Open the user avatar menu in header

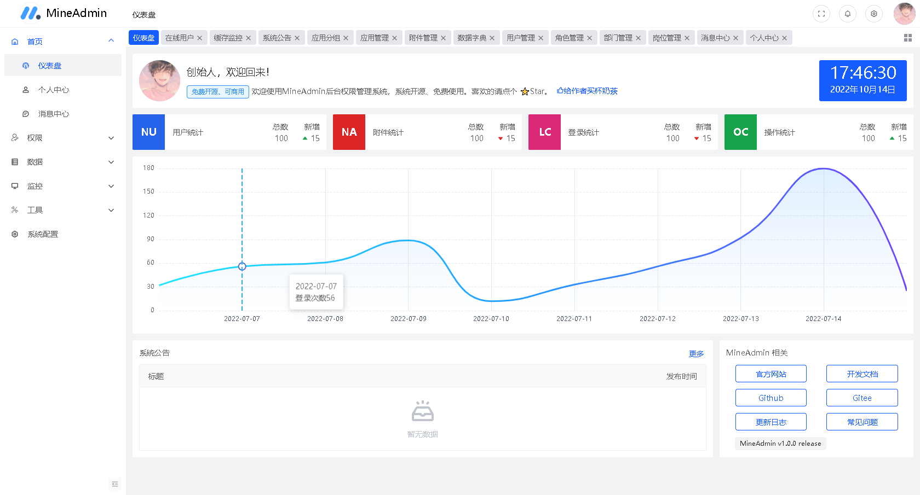pos(904,14)
